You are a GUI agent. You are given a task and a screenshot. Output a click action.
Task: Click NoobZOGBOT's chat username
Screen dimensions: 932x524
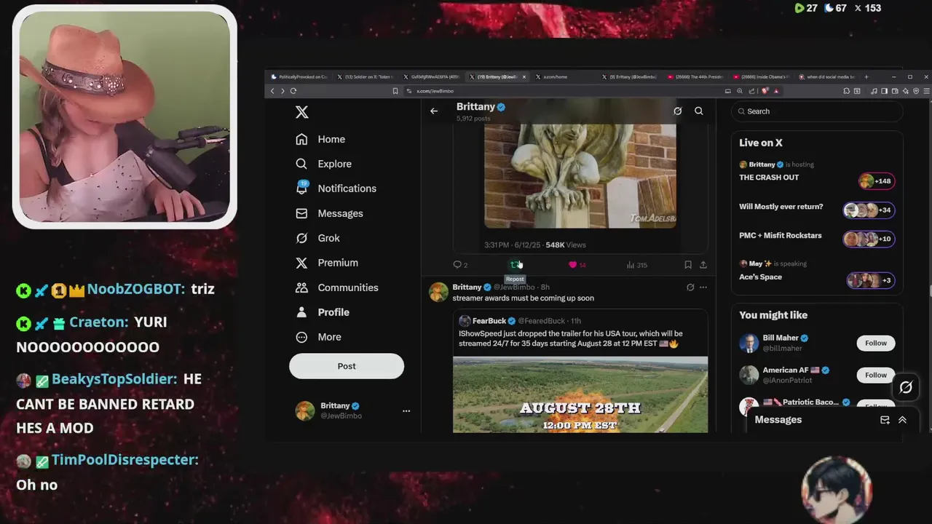pyautogui.click(x=135, y=289)
